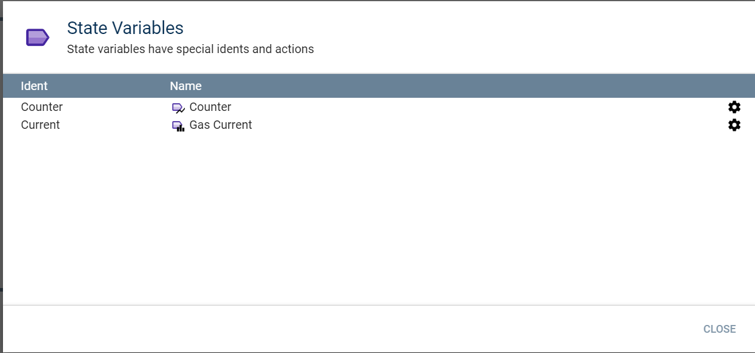755x353 pixels.
Task: Select the Current ident cell
Action: [41, 125]
